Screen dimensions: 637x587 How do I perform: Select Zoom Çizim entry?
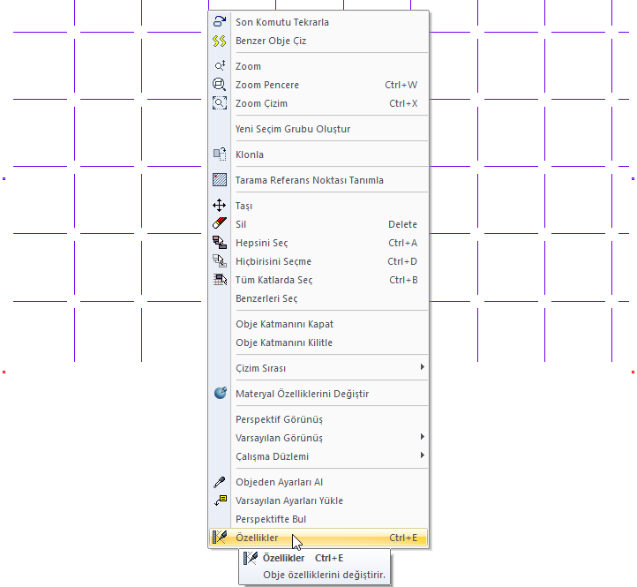(x=318, y=103)
